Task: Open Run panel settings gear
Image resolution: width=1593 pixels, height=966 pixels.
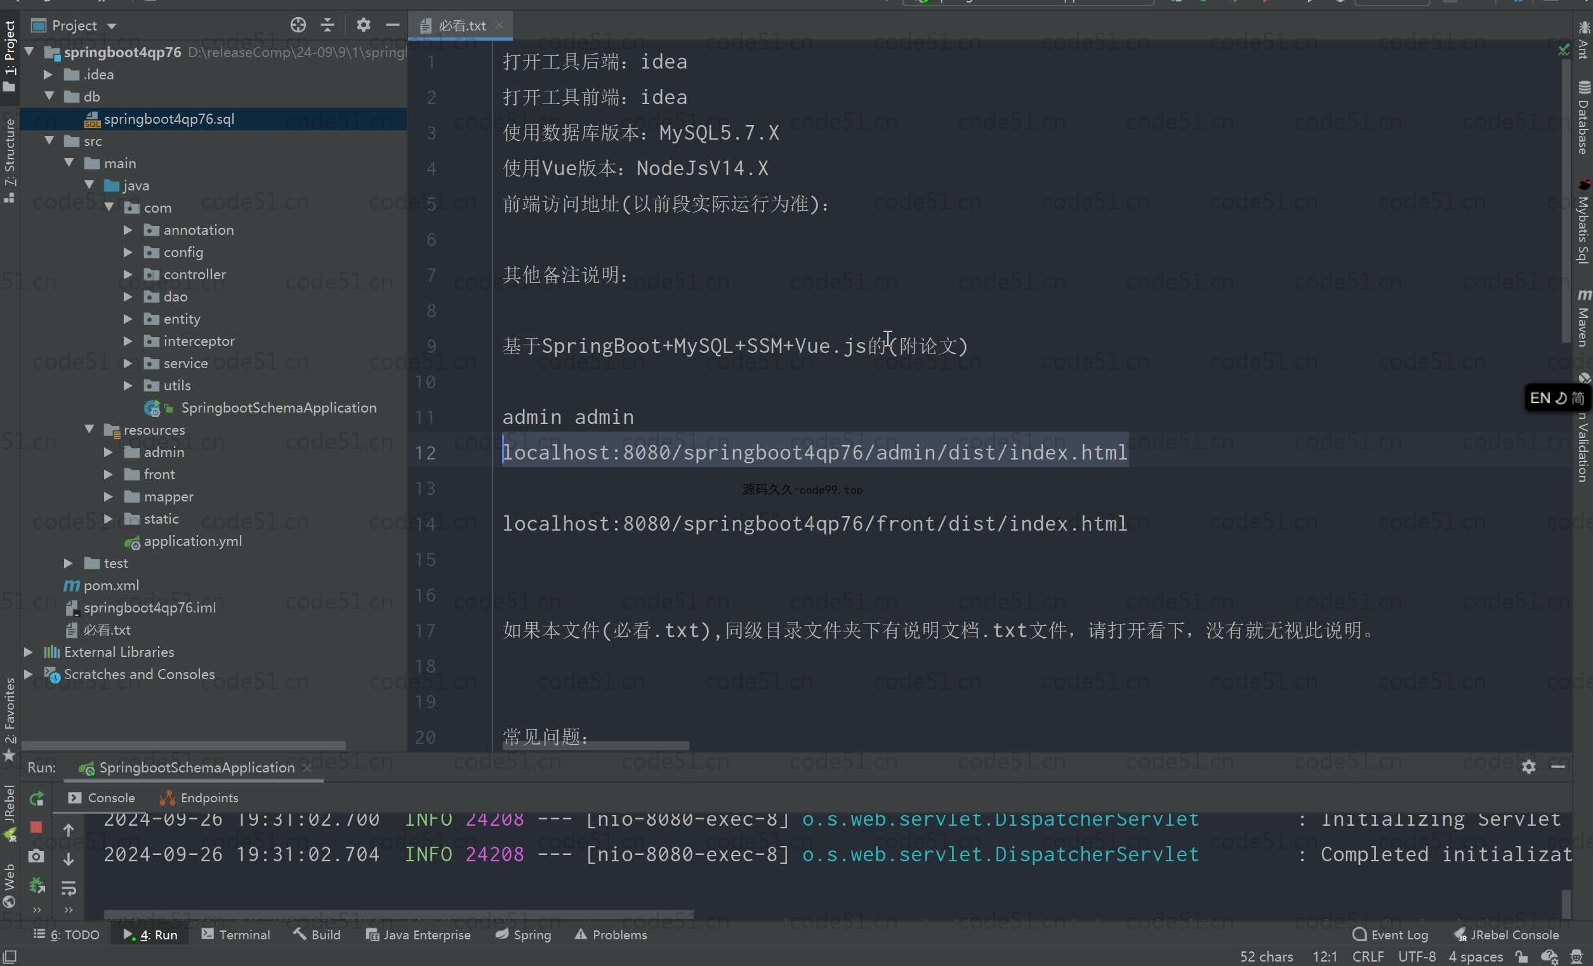Action: coord(1529,767)
